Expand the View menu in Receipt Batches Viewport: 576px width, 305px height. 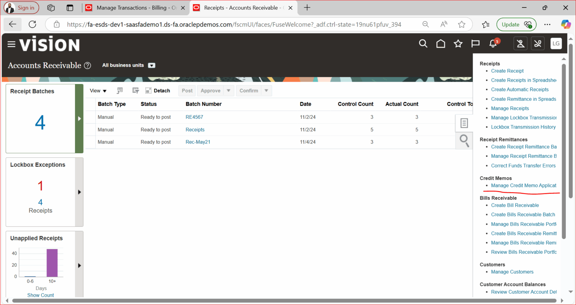click(x=97, y=90)
